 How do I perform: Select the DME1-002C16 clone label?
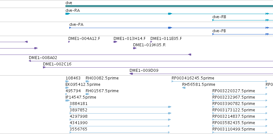click(x=57, y=64)
